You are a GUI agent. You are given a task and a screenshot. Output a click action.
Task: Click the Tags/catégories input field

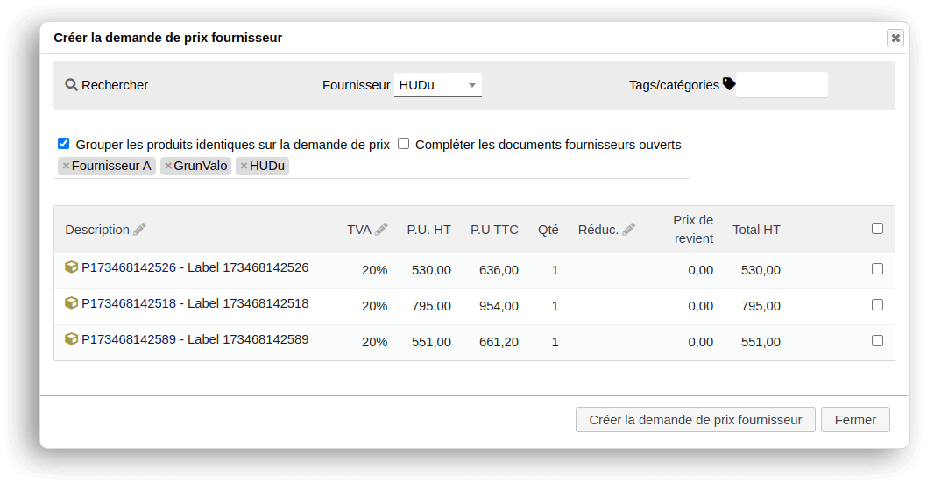click(782, 85)
